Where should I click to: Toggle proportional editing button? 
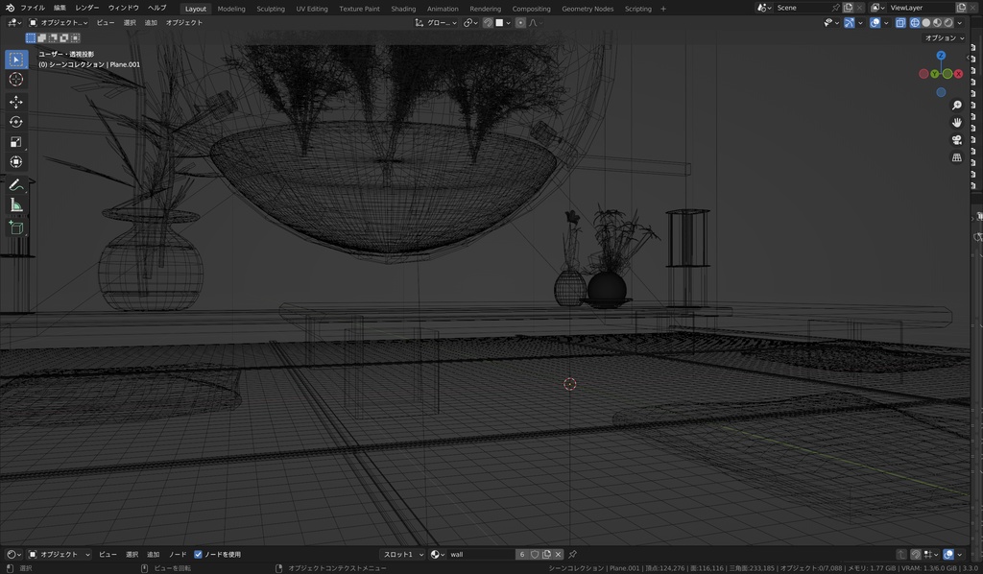coord(520,23)
